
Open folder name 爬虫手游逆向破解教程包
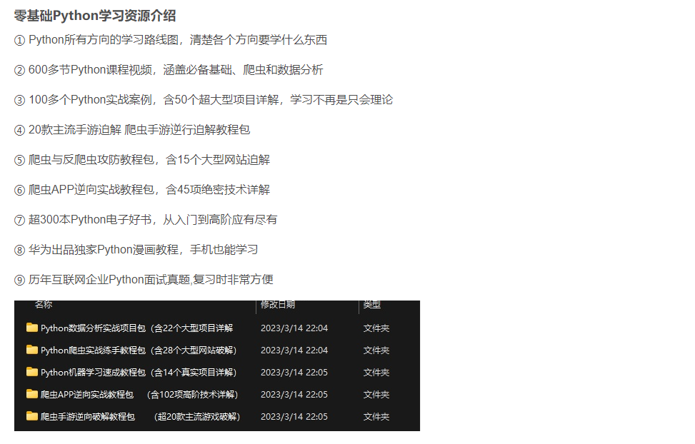[141, 417]
